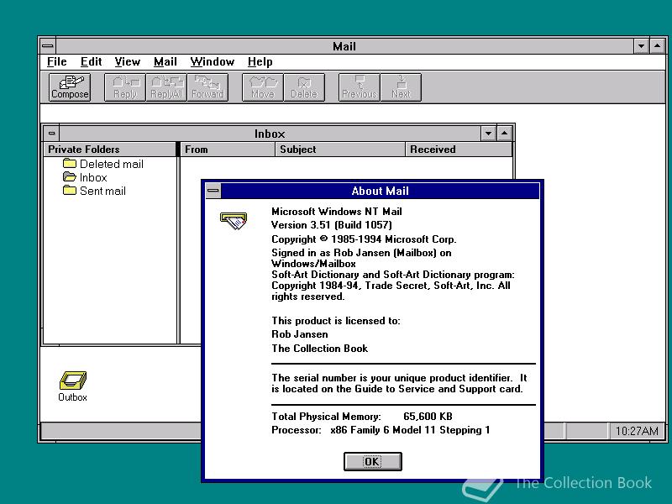Click the 10:27AM clock in status bar
The width and height of the screenshot is (672, 504).
637,431
